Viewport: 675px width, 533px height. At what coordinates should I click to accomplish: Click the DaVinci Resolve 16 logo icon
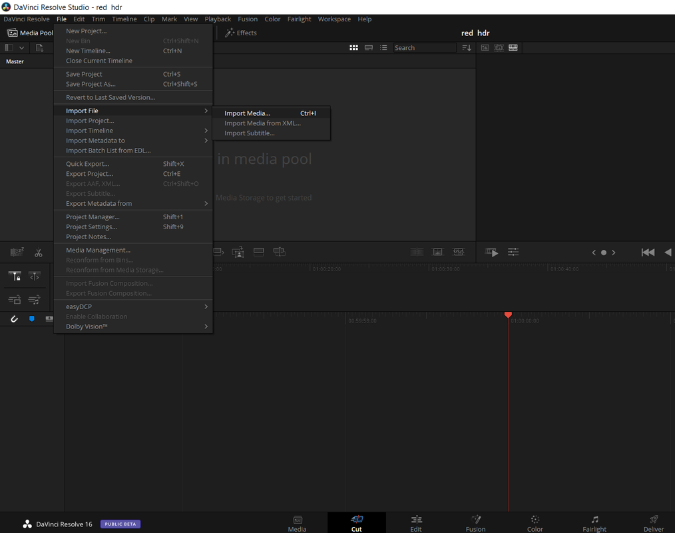point(27,524)
